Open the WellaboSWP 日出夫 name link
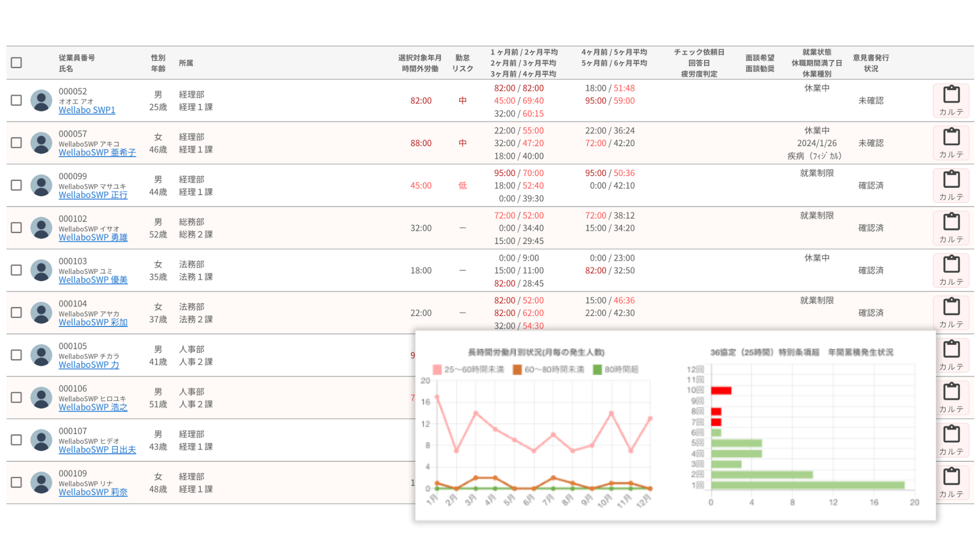The width and height of the screenshot is (980, 551). click(x=97, y=450)
